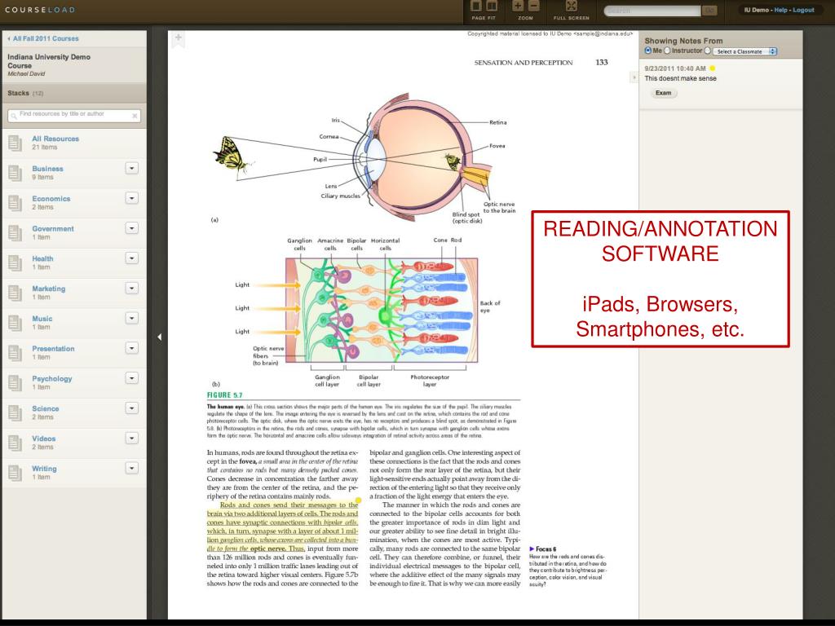
Task: Open the Economics stack
Action: click(51, 199)
